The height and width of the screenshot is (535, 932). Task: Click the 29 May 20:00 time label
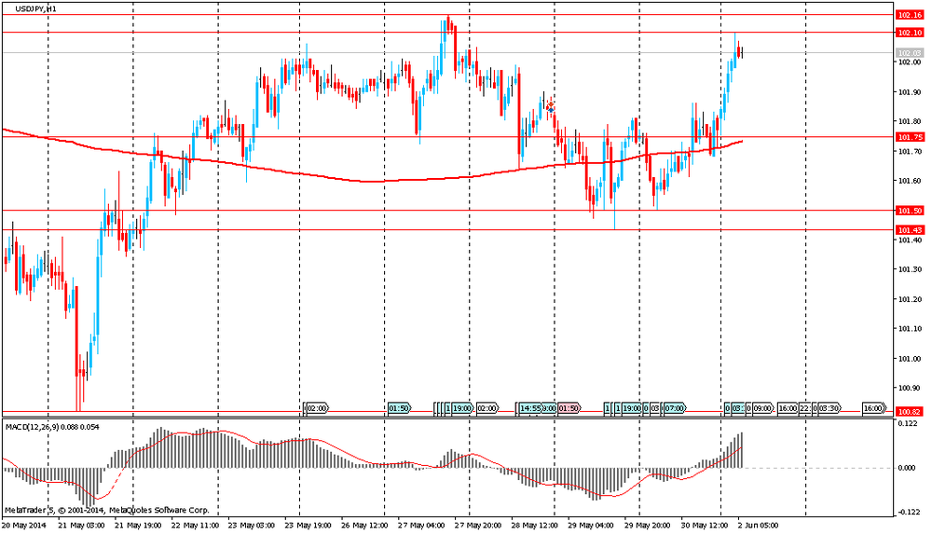(647, 526)
